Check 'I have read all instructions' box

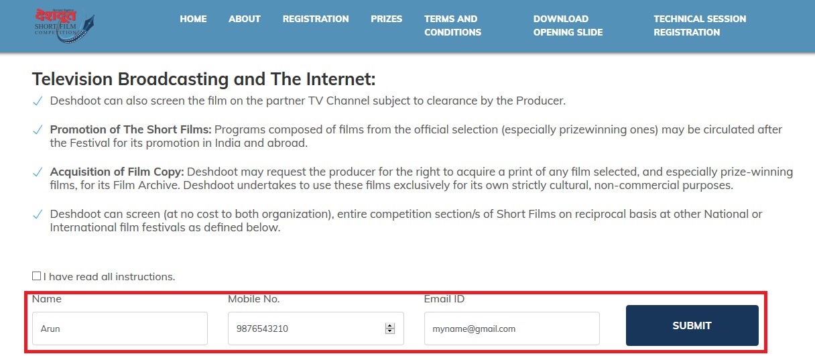click(x=36, y=276)
